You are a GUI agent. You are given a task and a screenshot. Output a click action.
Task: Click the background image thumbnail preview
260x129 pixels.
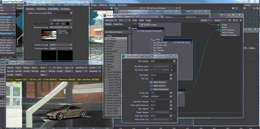point(49,35)
